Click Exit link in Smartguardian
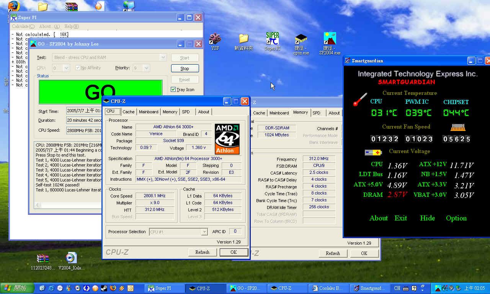 pyautogui.click(x=401, y=218)
